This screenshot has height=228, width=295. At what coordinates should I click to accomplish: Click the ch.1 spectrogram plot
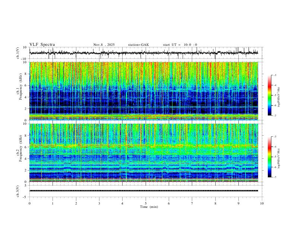point(144,91)
